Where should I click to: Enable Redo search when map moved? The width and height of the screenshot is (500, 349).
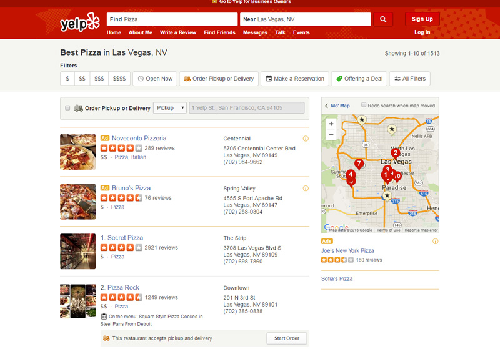coord(364,105)
